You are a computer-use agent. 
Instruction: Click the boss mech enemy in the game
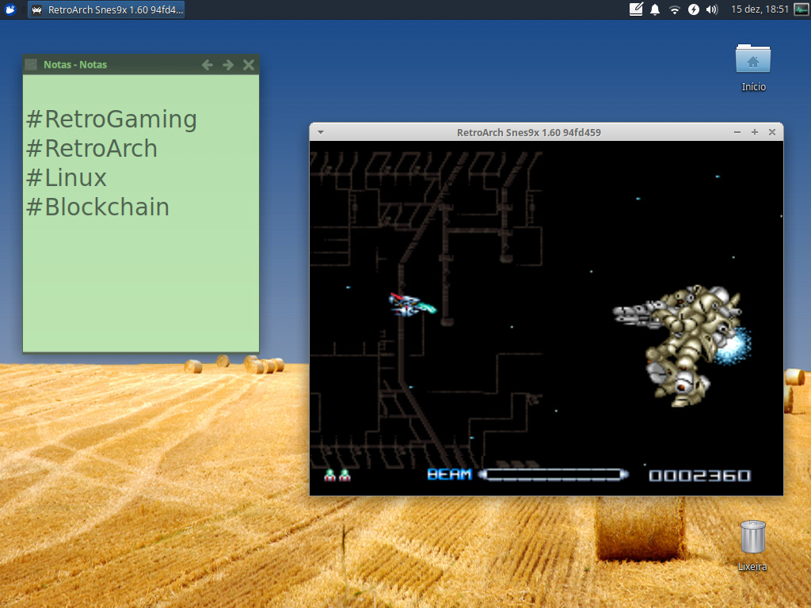[x=682, y=345]
